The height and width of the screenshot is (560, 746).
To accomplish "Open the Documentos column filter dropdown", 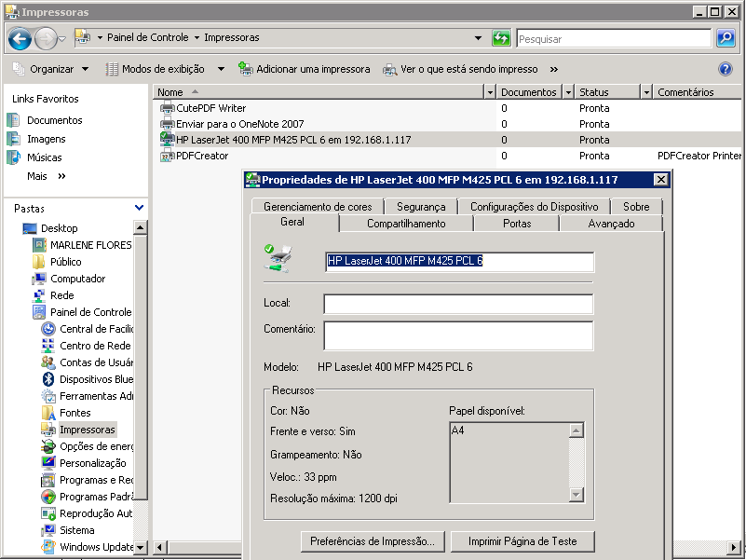I will pos(568,92).
